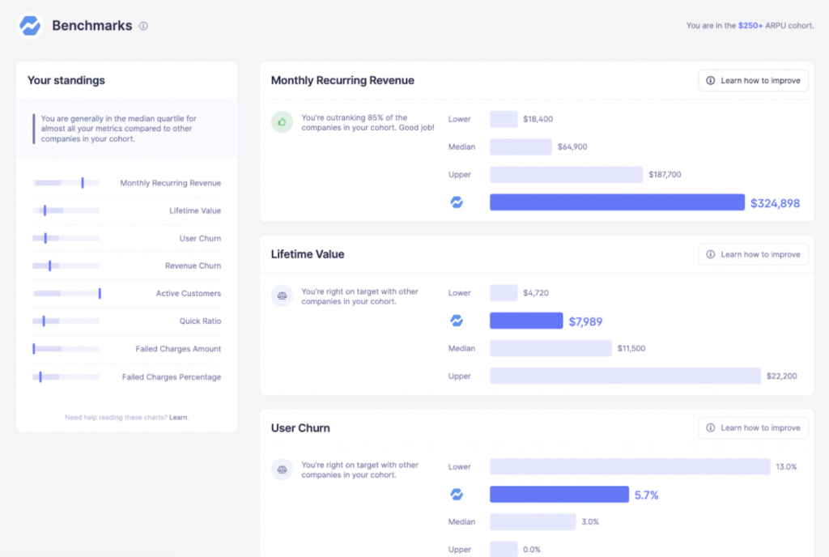This screenshot has height=557, width=829.
Task: Select the $324,898 Monthly Recurring Revenue bar
Action: point(617,202)
